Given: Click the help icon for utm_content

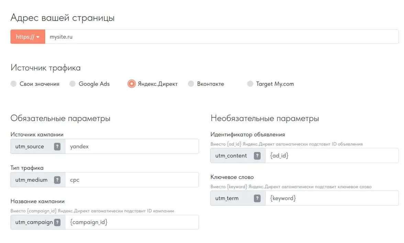Looking at the screenshot, I should (257, 156).
